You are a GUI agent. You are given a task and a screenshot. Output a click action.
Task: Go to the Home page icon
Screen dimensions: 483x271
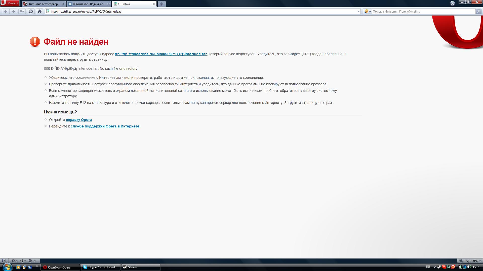pyautogui.click(x=39, y=11)
